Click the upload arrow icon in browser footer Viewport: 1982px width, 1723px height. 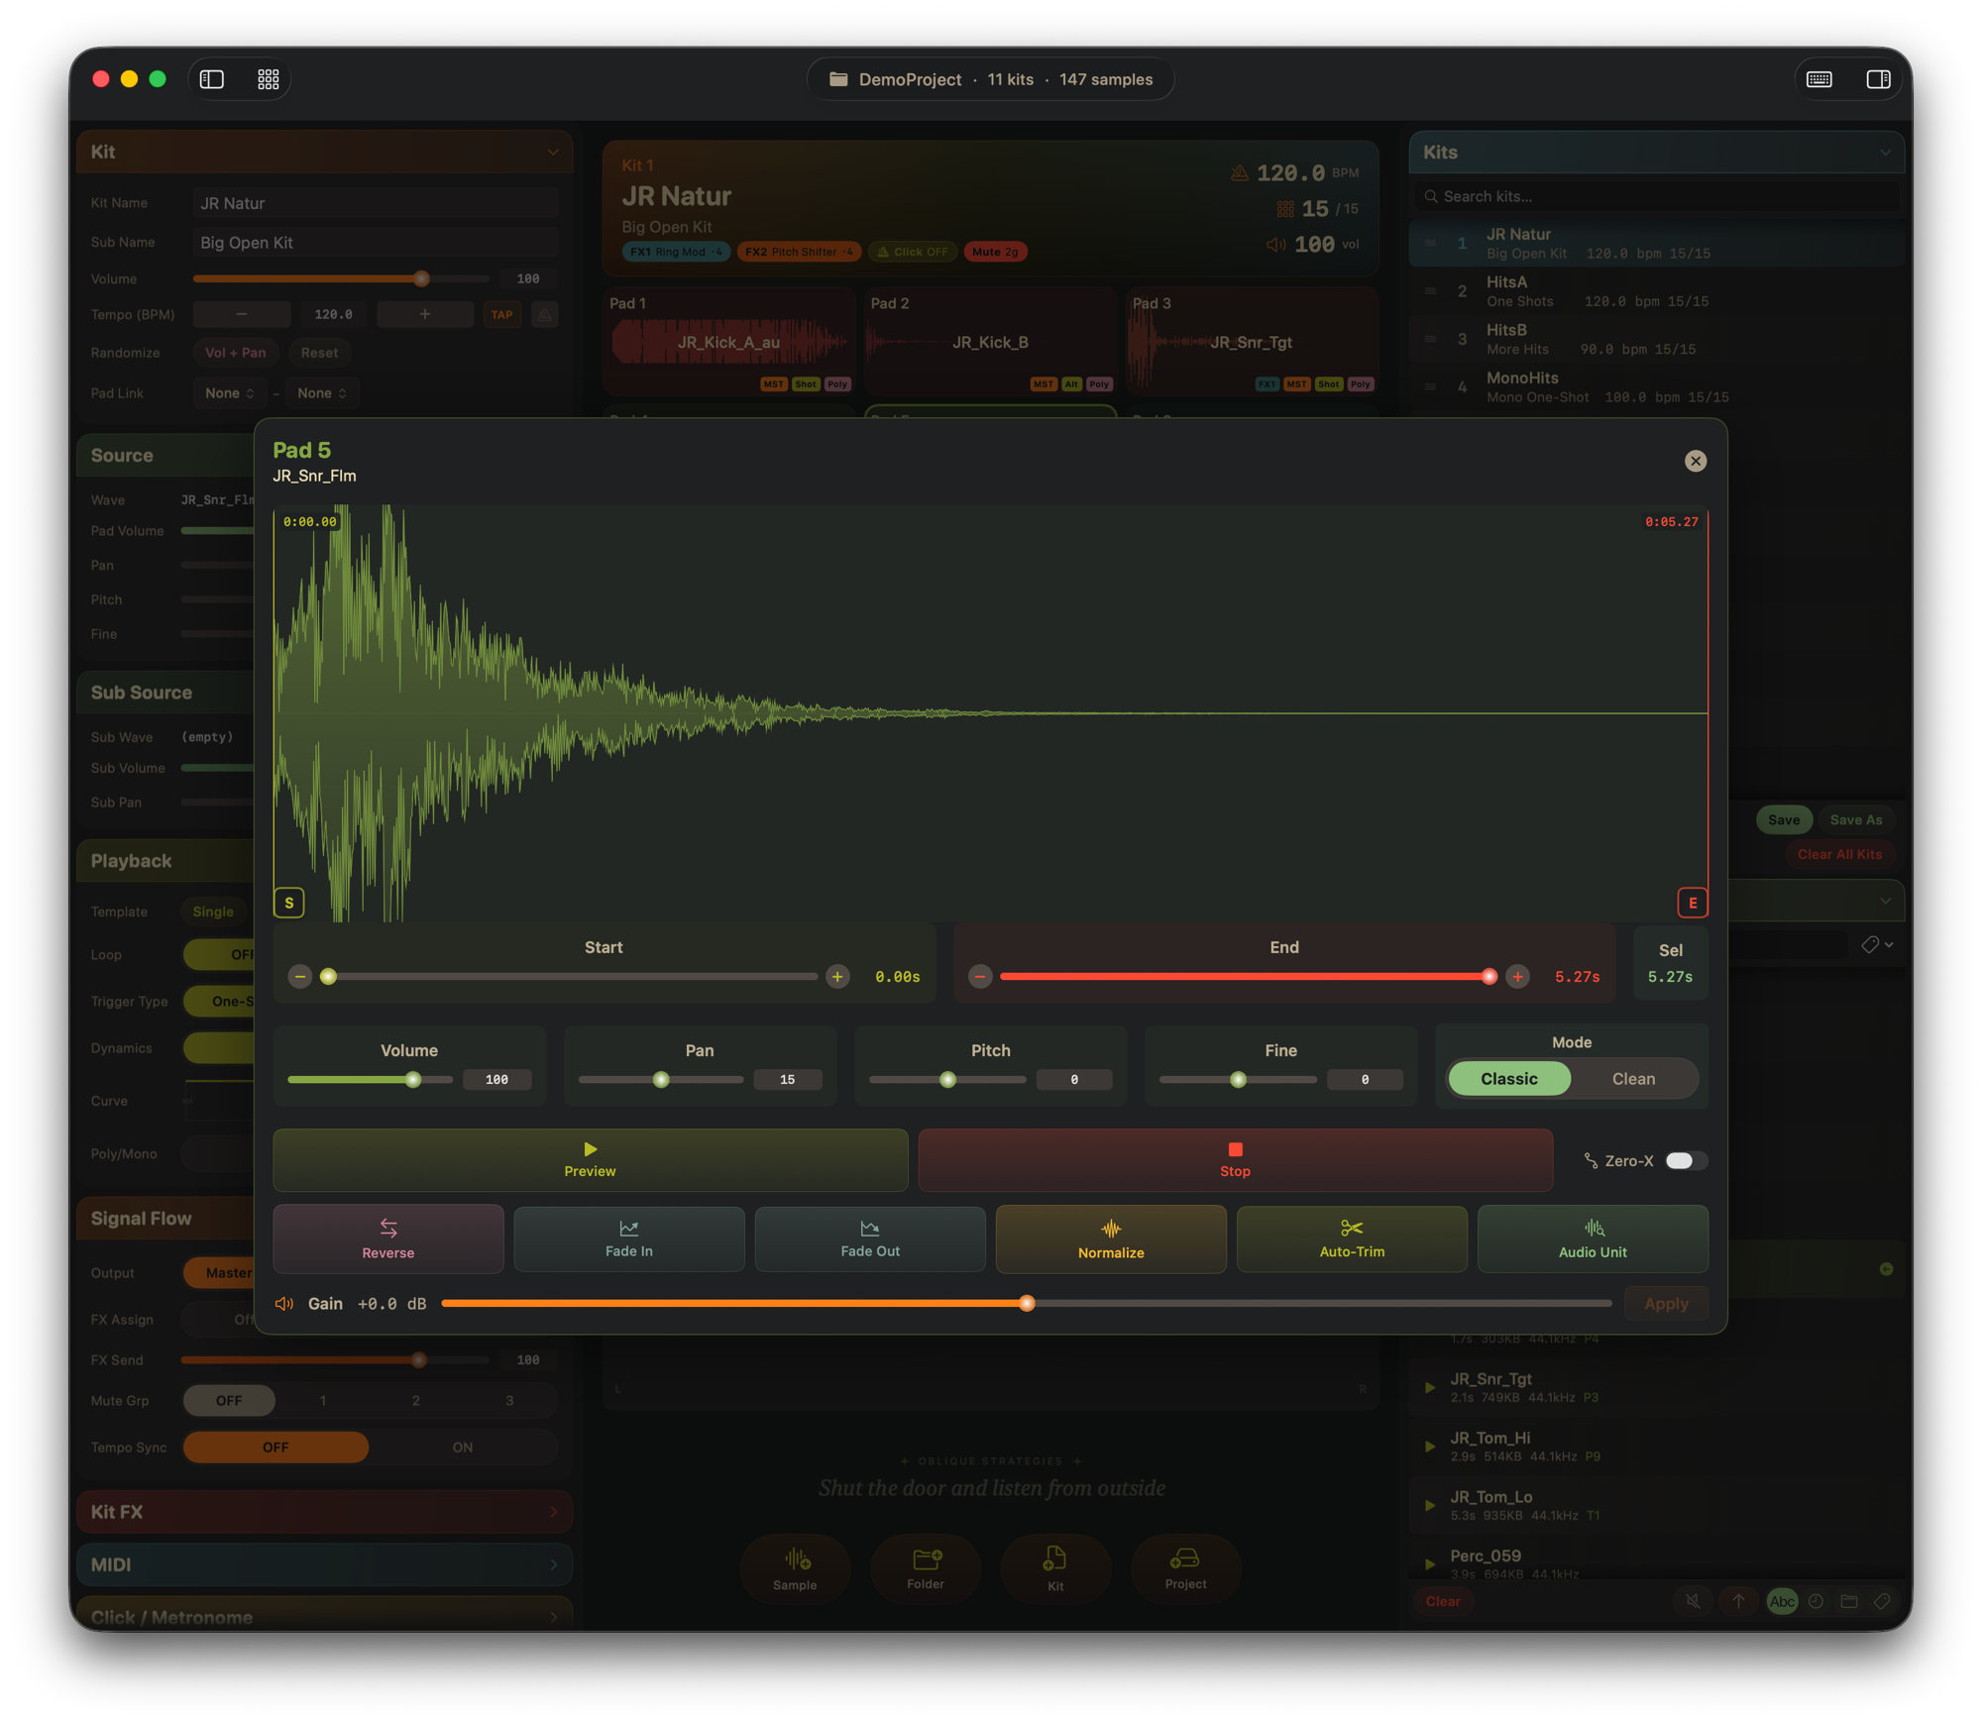(1737, 1601)
